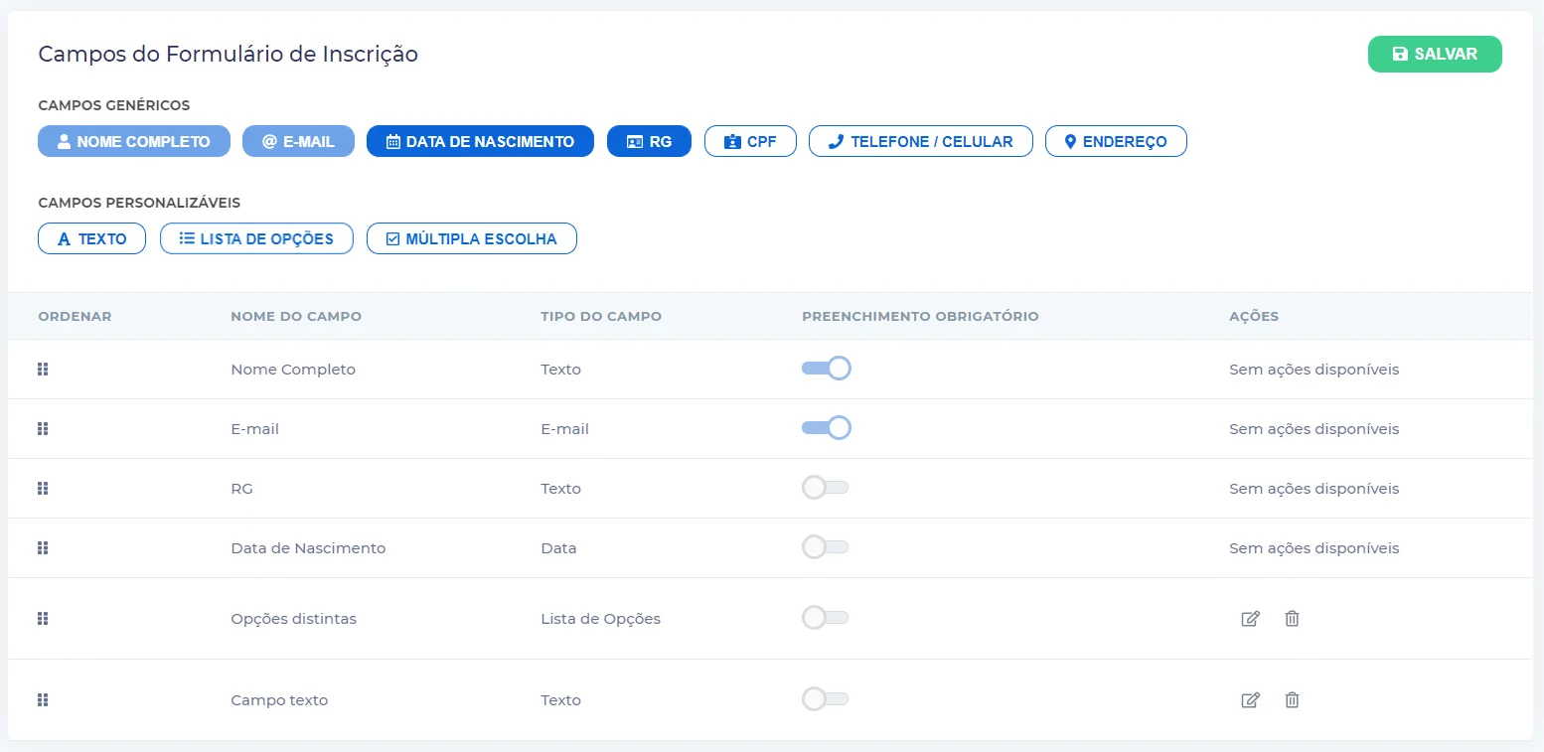Click the 'Campo texto' field name
Image resolution: width=1544 pixels, height=752 pixels.
279,700
